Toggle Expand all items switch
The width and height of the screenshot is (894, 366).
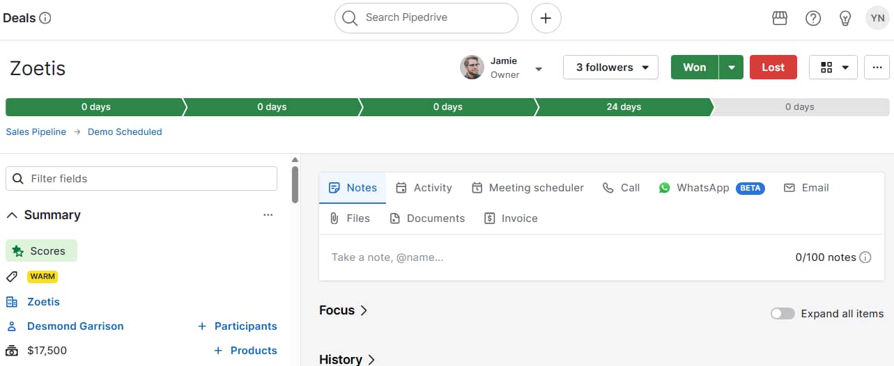[783, 314]
